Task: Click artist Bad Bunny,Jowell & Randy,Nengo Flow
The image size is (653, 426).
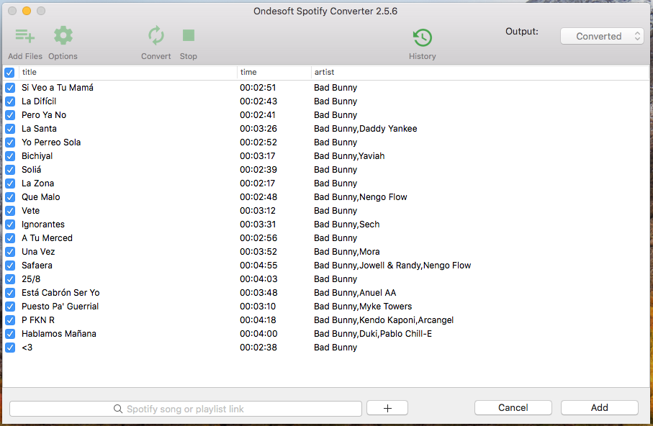Action: pyautogui.click(x=392, y=266)
